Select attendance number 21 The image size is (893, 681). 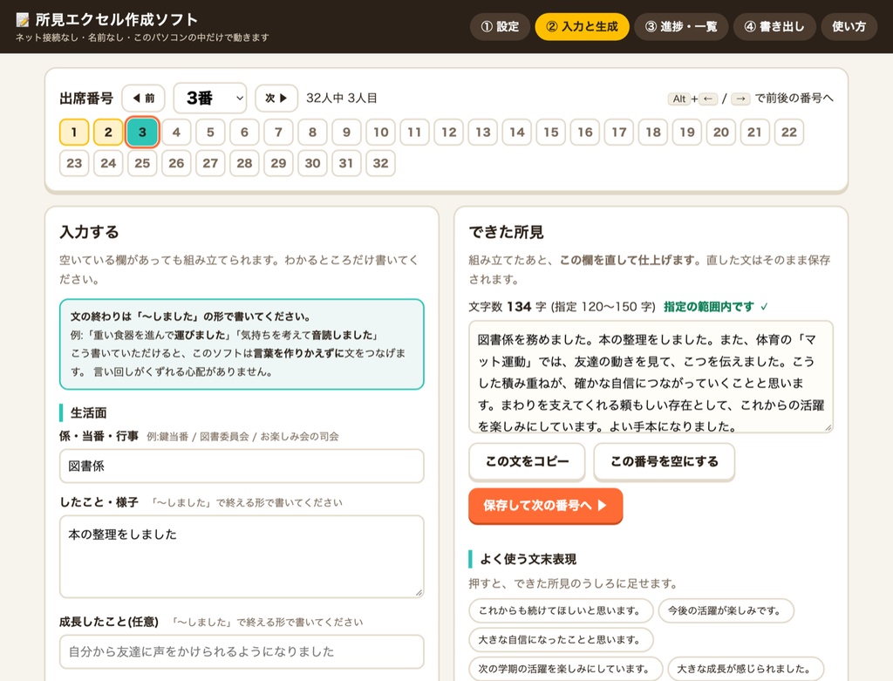click(754, 132)
